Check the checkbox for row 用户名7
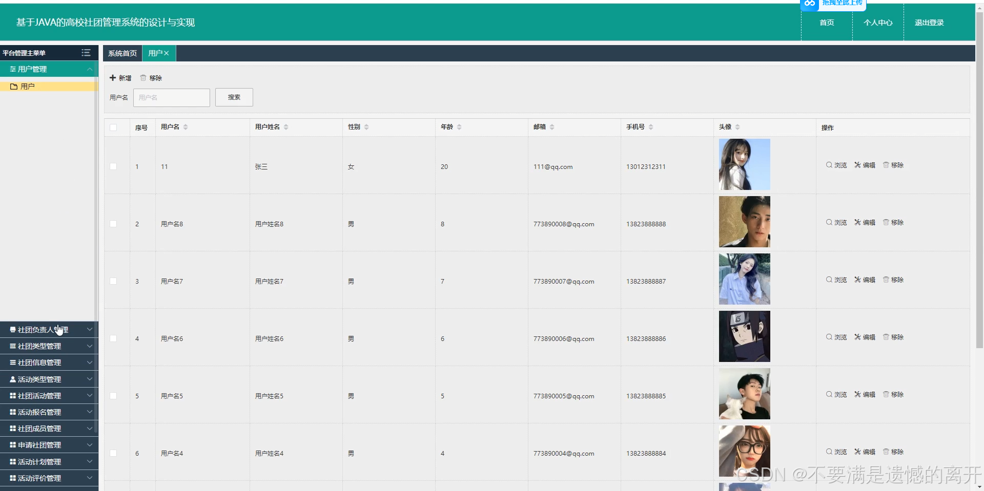The width and height of the screenshot is (984, 491). (113, 281)
